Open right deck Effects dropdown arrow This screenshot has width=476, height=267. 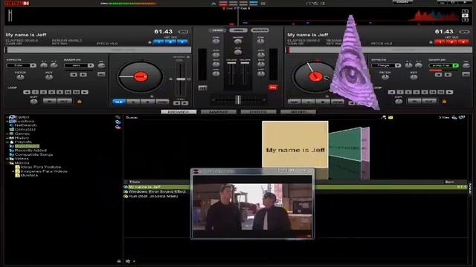pyautogui.click(x=398, y=65)
